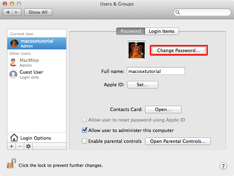Click the unlocked padlock icon
Image resolution: width=234 pixels, height=176 pixels.
(12, 163)
